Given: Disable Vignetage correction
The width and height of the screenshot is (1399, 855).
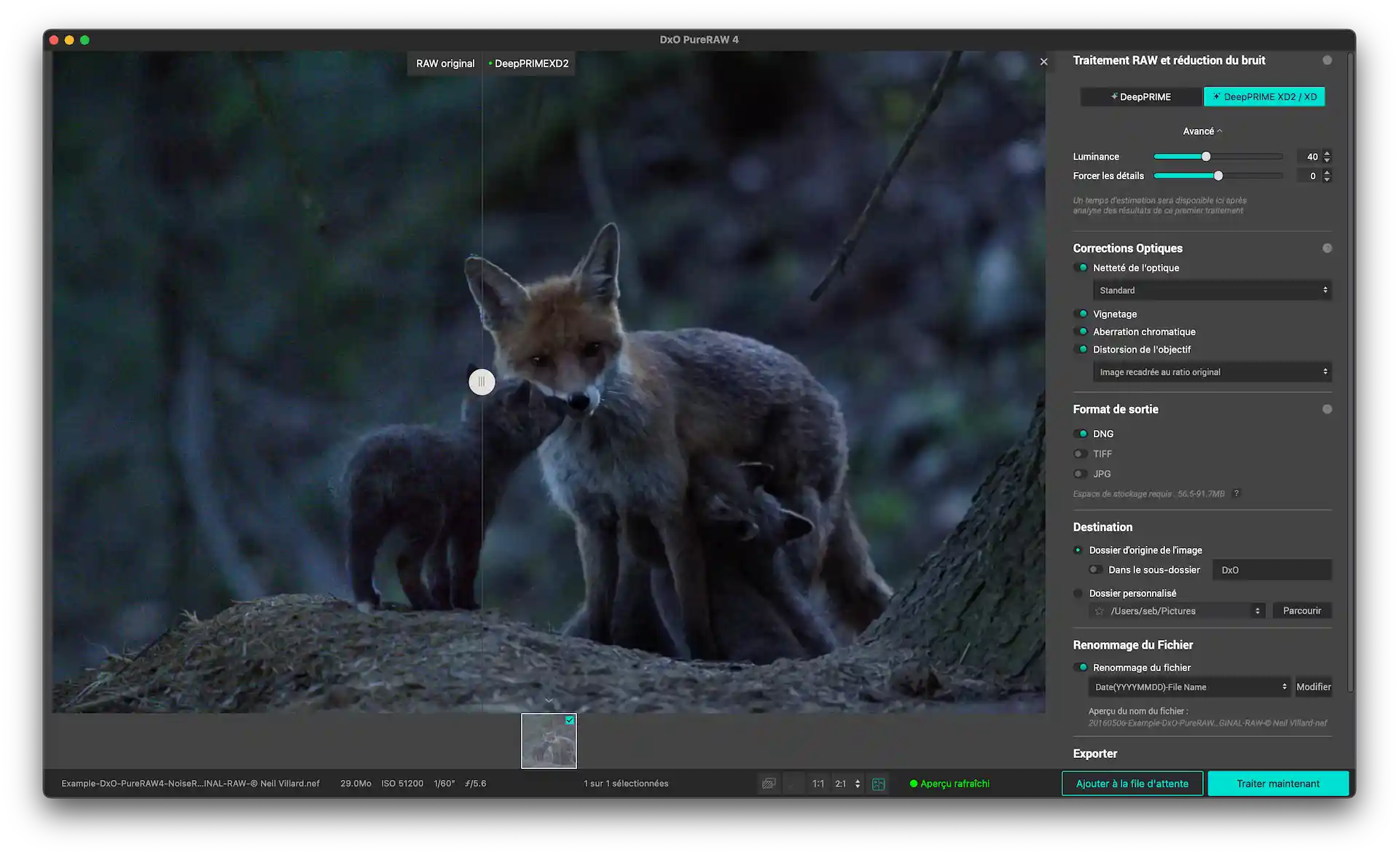Looking at the screenshot, I should click(1081, 313).
